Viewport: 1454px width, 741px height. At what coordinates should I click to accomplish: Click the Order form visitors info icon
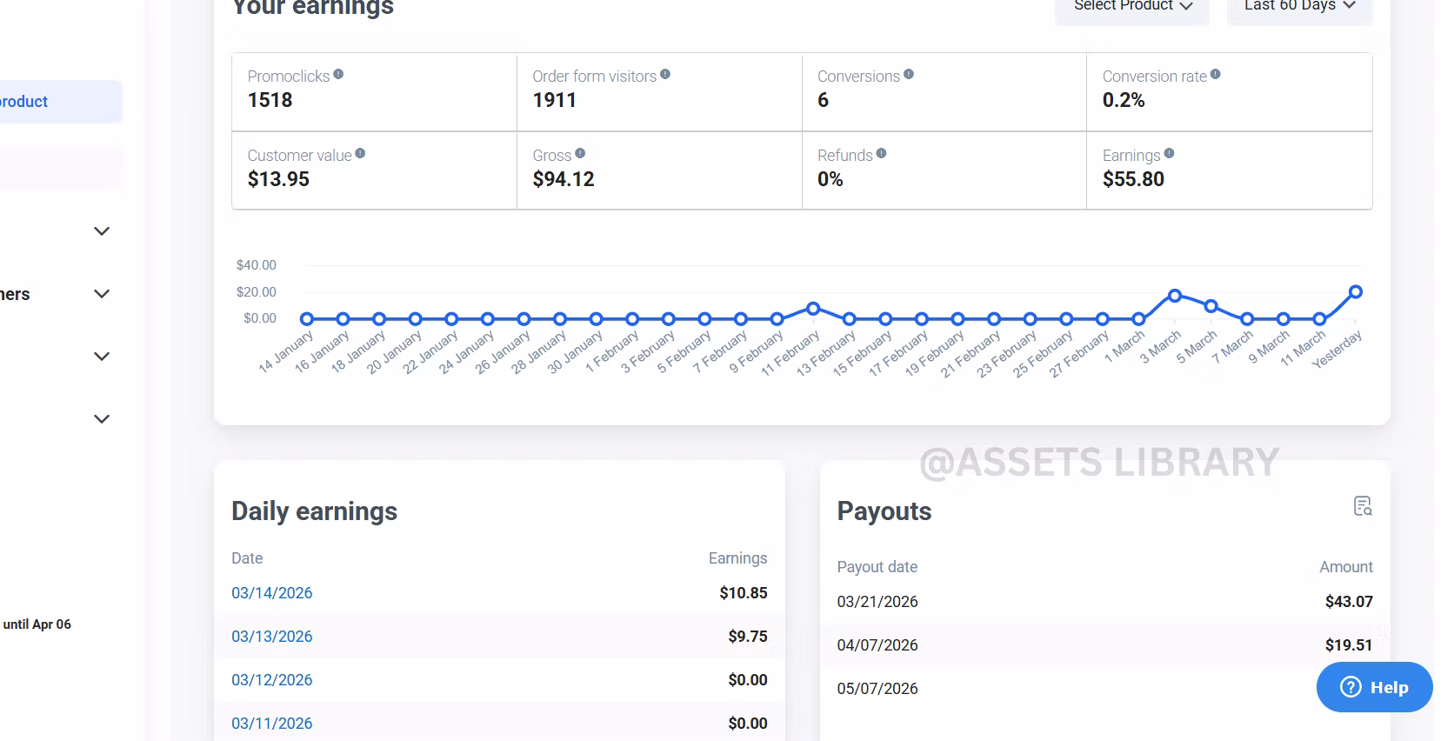tap(665, 75)
